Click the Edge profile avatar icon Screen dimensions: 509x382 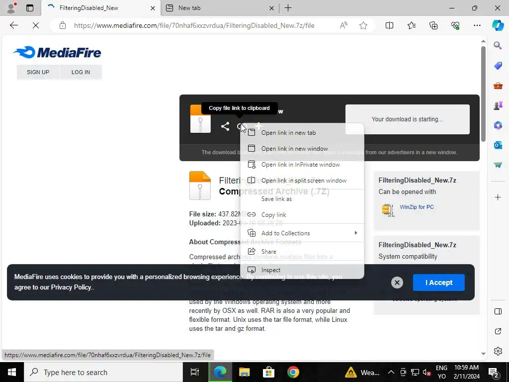(12, 8)
